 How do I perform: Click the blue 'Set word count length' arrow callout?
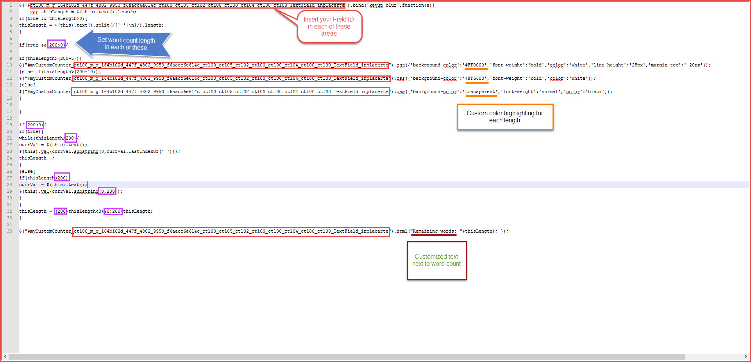(x=123, y=44)
